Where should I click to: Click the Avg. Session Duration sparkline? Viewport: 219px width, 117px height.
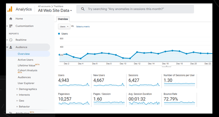144,103
